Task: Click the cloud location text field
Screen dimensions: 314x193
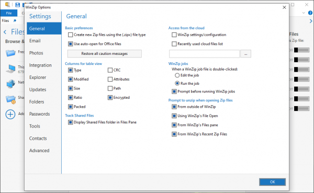Action: 204,54
